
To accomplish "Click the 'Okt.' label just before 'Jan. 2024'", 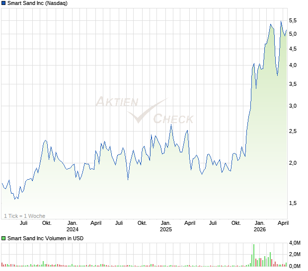I will tap(47, 223).
